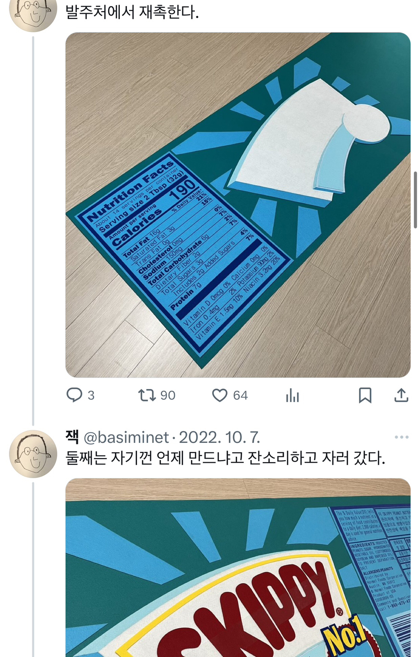The image size is (420, 657).
Task: Tap the like count 64
Action: (x=240, y=396)
